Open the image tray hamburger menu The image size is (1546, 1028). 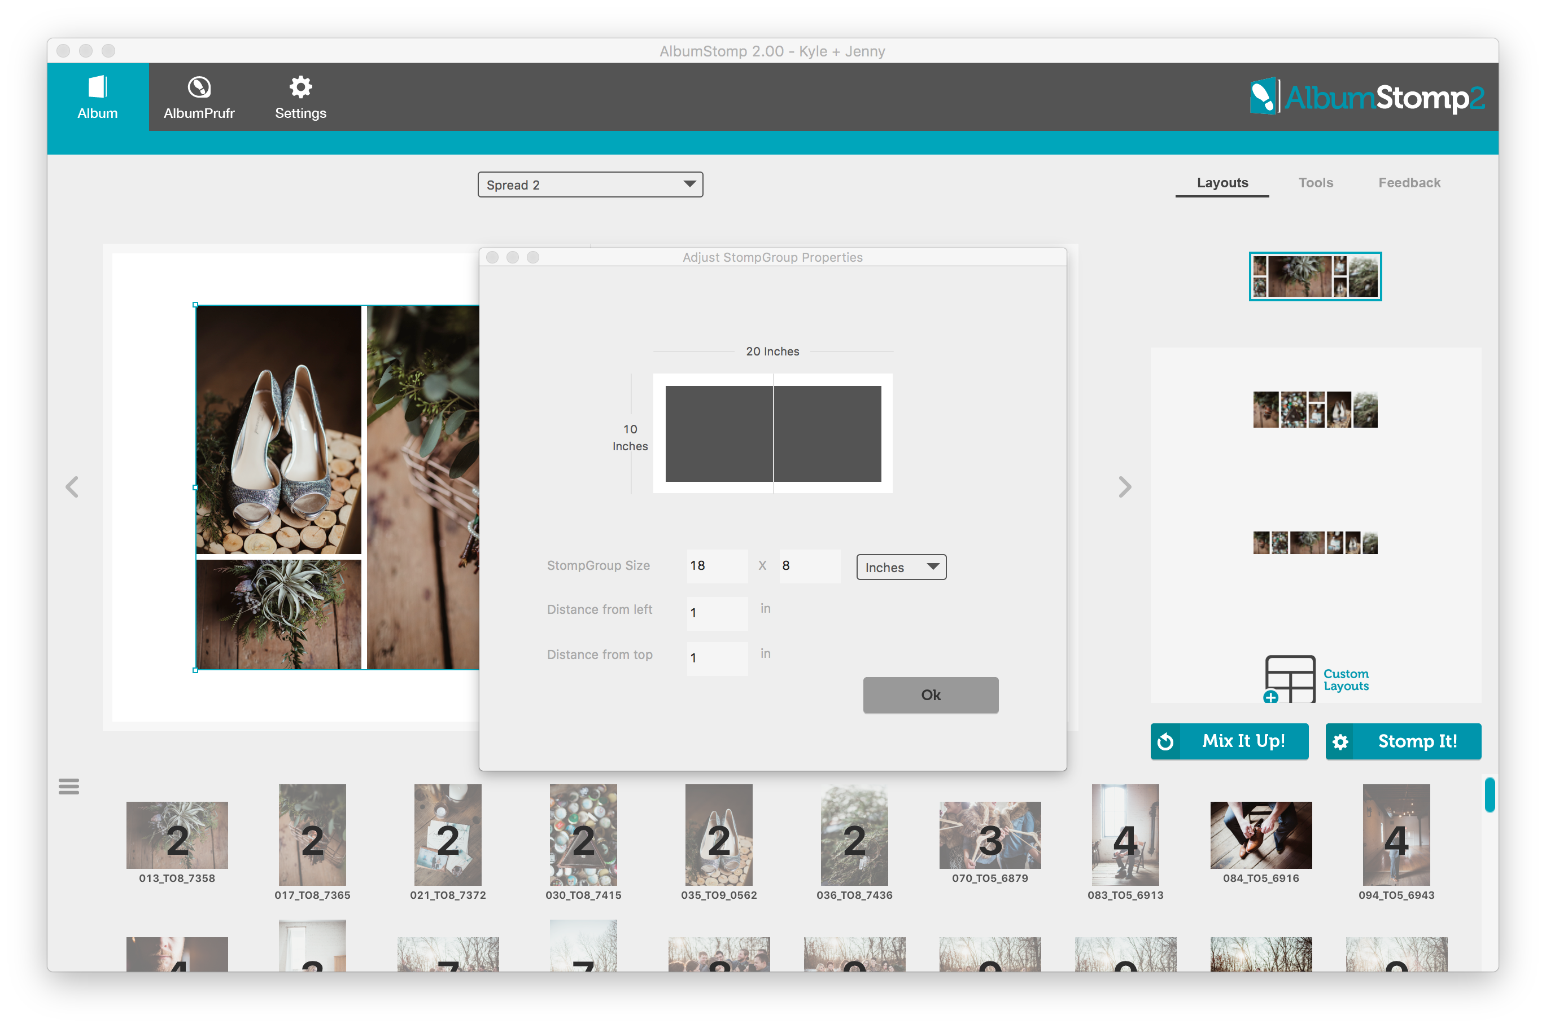69,786
